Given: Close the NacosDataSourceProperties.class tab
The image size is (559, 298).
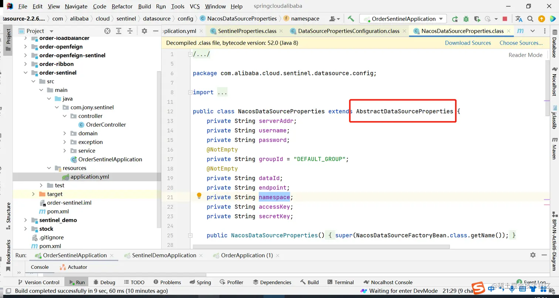Looking at the screenshot, I should click(509, 31).
